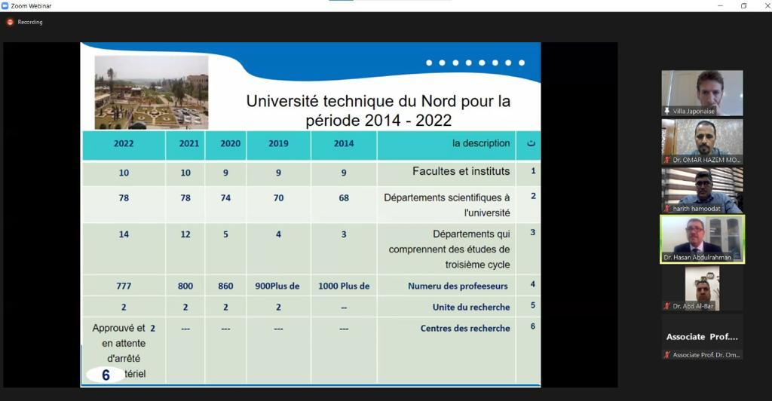The image size is (772, 401).
Task: Click the 'Centres des recherche' row label
Action: click(x=464, y=328)
